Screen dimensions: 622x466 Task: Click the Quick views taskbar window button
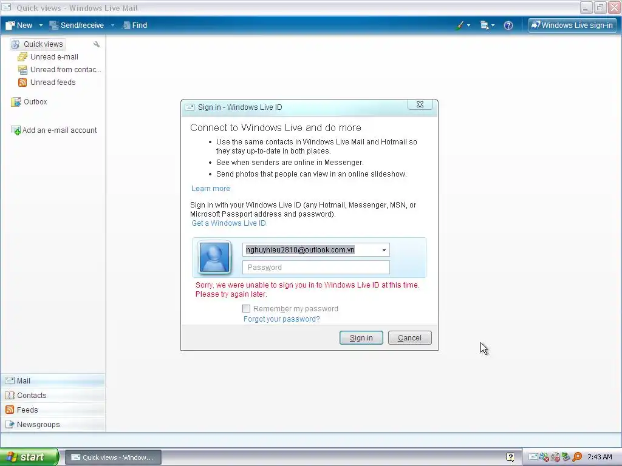[x=113, y=458]
